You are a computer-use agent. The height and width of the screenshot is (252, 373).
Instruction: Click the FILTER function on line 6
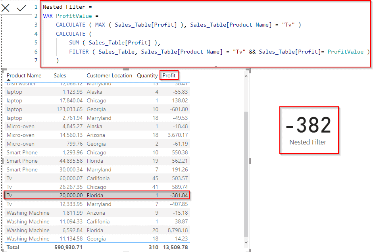pyautogui.click(x=79, y=52)
